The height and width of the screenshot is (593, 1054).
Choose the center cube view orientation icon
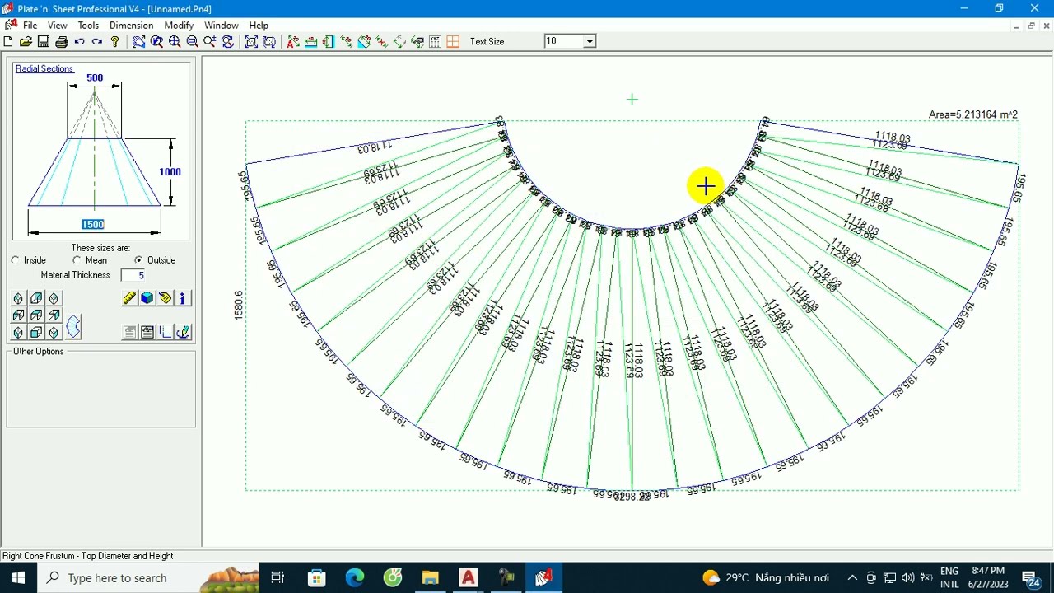click(x=36, y=315)
